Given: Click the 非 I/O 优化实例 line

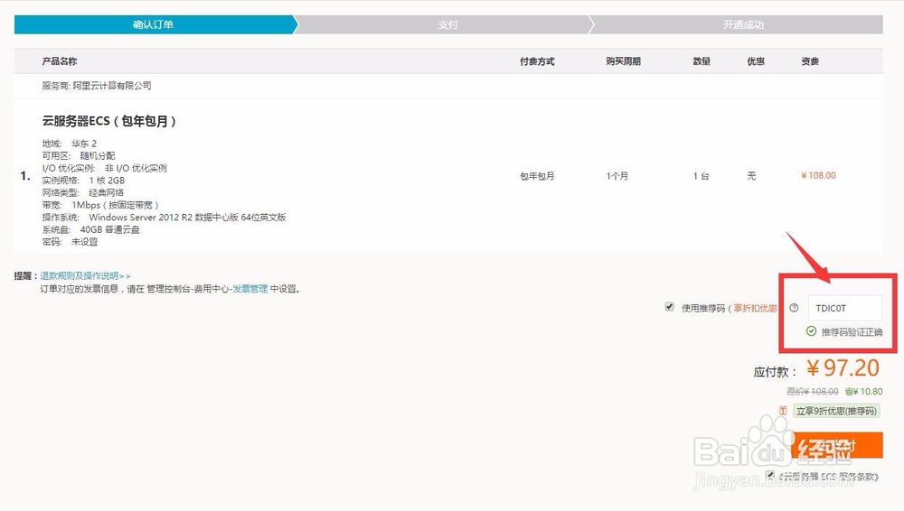Looking at the screenshot, I should point(104,168).
